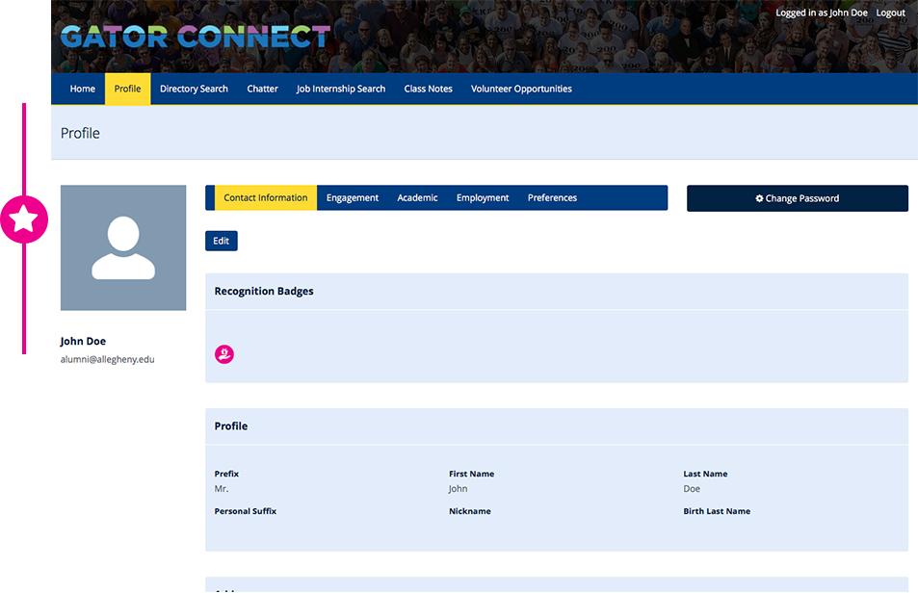This screenshot has height=593, width=918.
Task: Click the Profile page title
Action: [x=80, y=134]
